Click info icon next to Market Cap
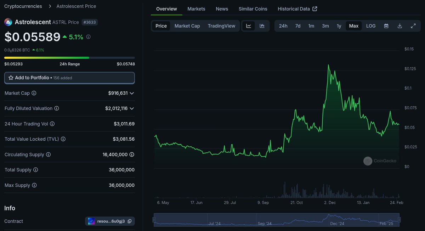This screenshot has height=231, width=425. [x=34, y=93]
